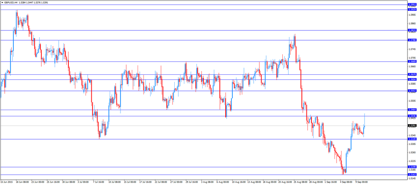
Task: Click the current price 1.5391 black label
Action: pos(412,125)
